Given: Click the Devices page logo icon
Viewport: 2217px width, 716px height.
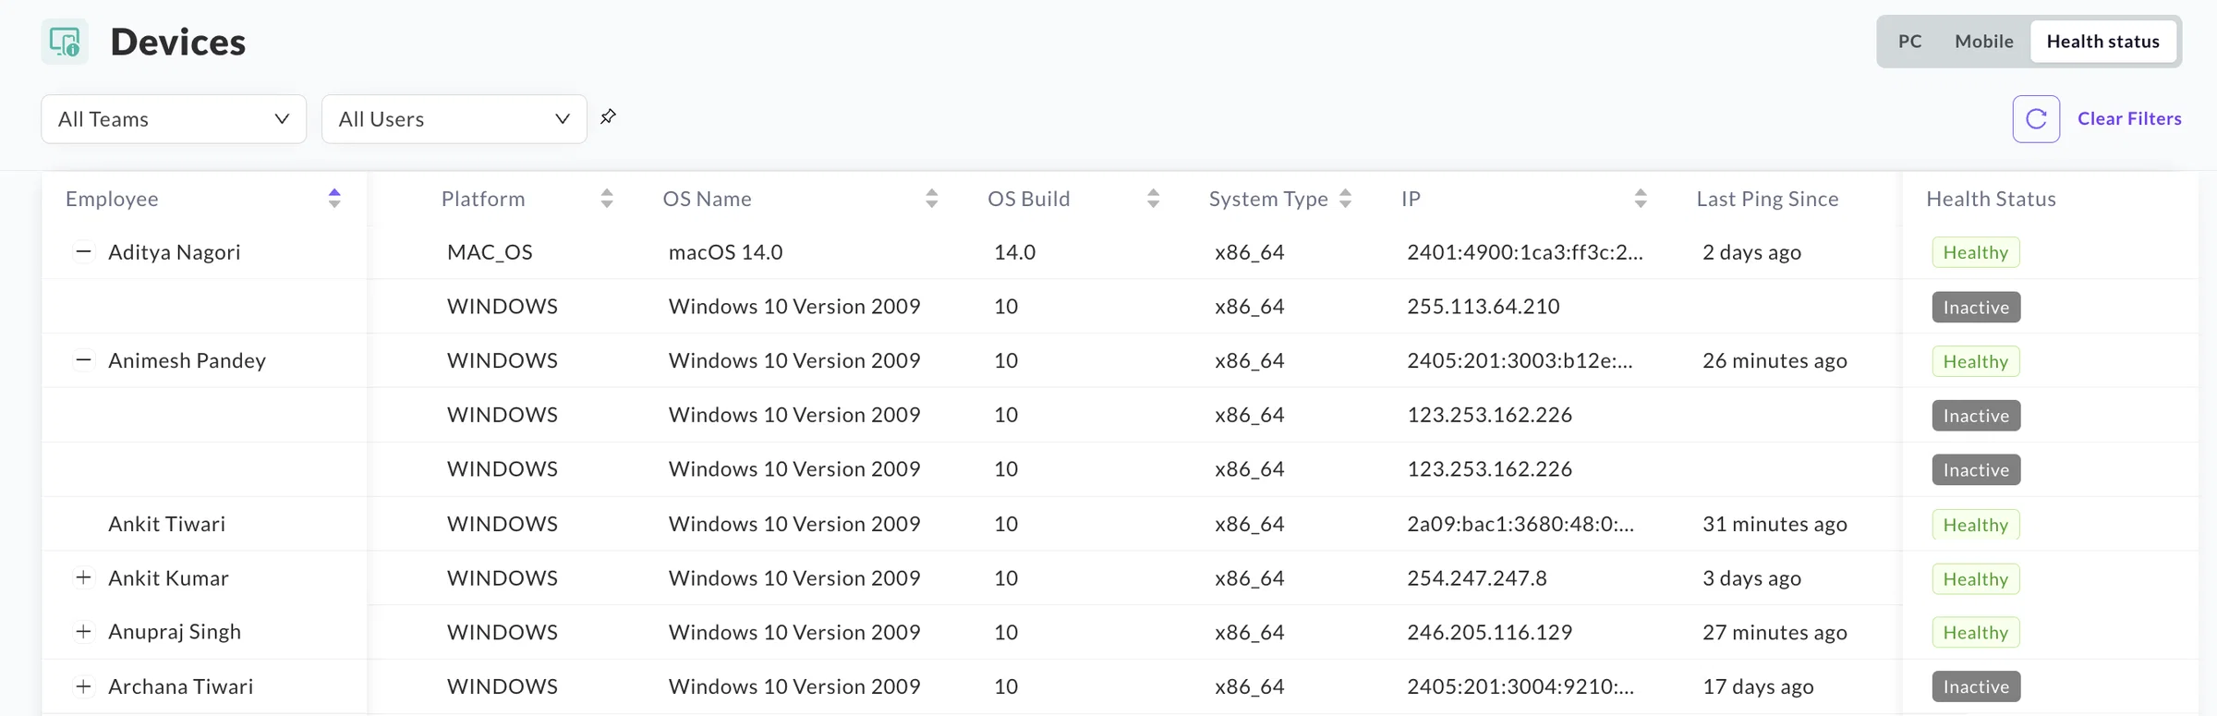Looking at the screenshot, I should pyautogui.click(x=65, y=42).
